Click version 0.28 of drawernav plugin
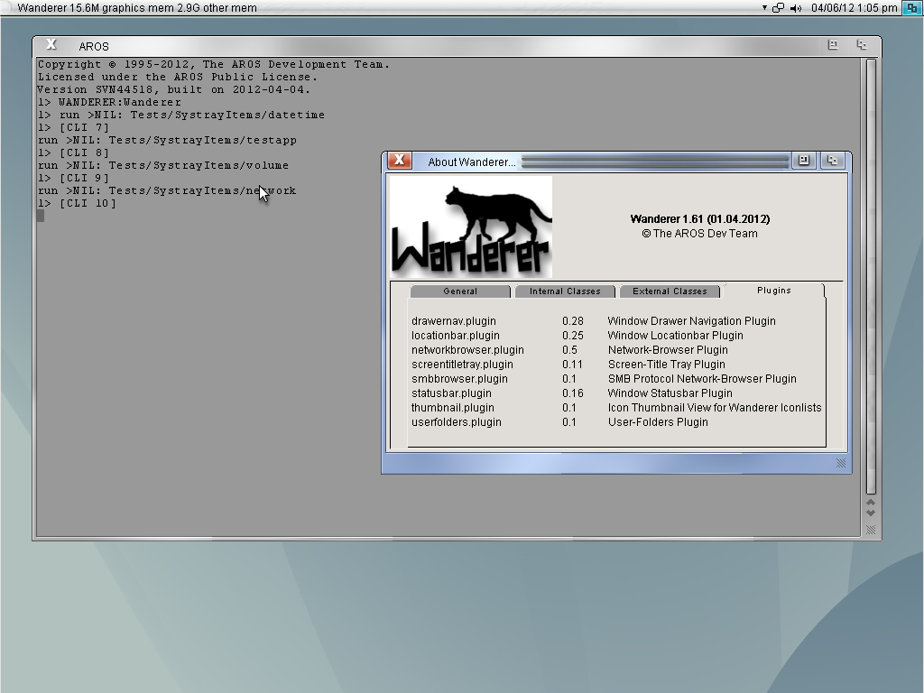This screenshot has height=693, width=924. coord(572,321)
